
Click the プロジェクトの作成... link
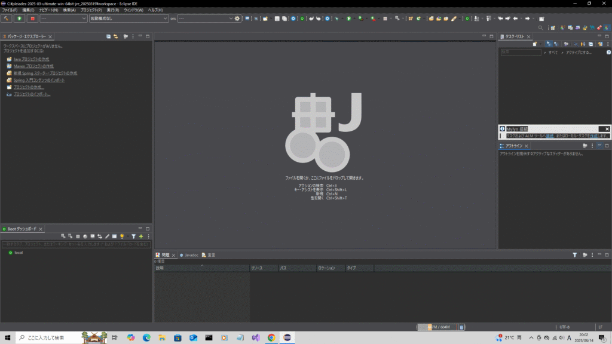click(29, 87)
